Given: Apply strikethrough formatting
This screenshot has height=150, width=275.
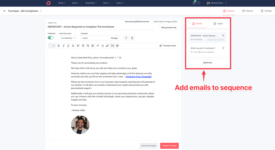Looking at the screenshot, I should click(73, 46).
